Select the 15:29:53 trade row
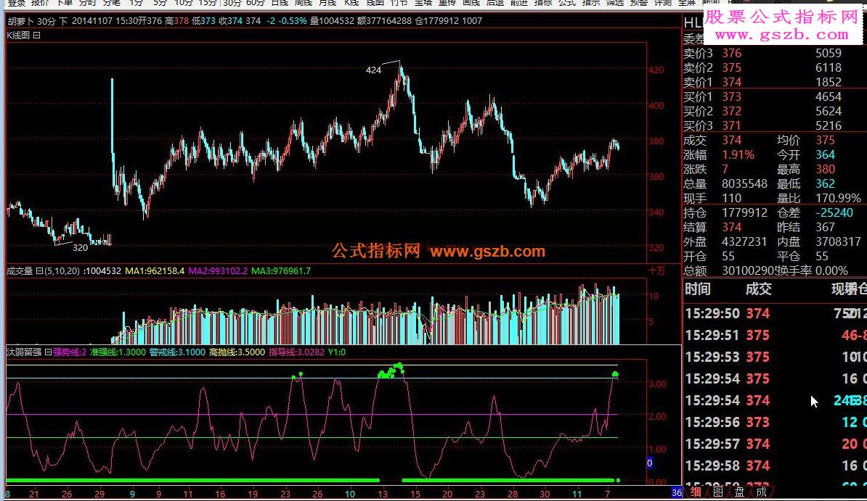The height and width of the screenshot is (501, 867). pyautogui.click(x=775, y=357)
